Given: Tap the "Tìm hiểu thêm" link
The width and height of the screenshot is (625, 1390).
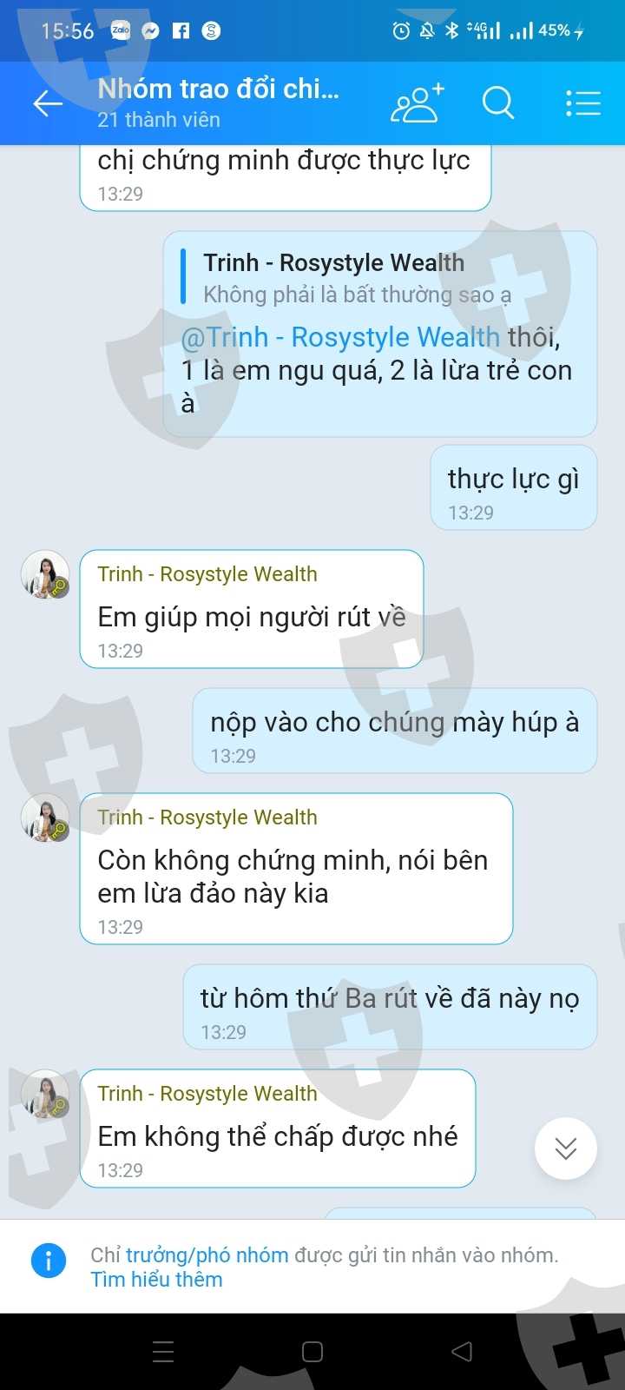Looking at the screenshot, I should [x=156, y=1280].
